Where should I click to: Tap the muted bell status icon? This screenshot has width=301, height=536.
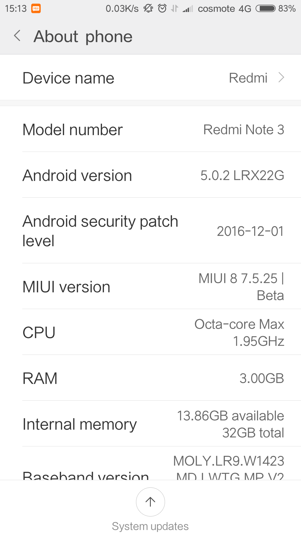[148, 9]
